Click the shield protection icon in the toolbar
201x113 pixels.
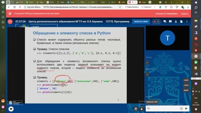tap(166, 7)
